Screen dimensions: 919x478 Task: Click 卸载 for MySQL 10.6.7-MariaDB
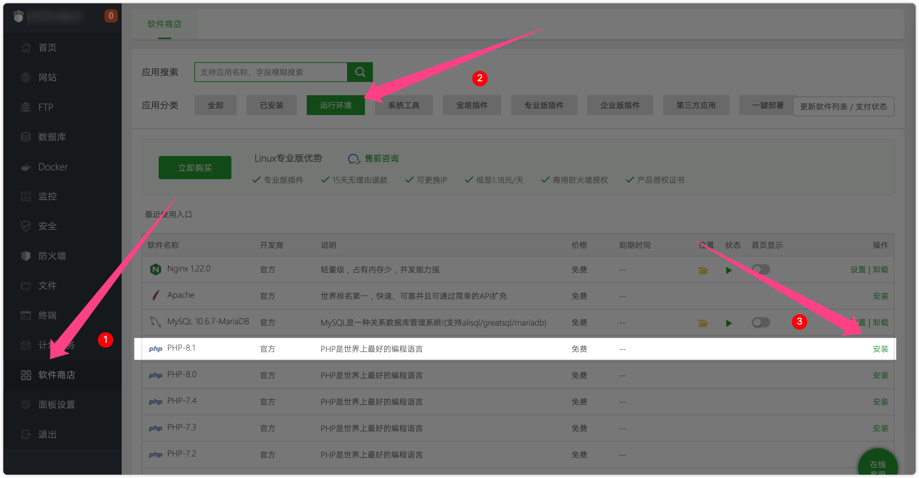click(880, 323)
